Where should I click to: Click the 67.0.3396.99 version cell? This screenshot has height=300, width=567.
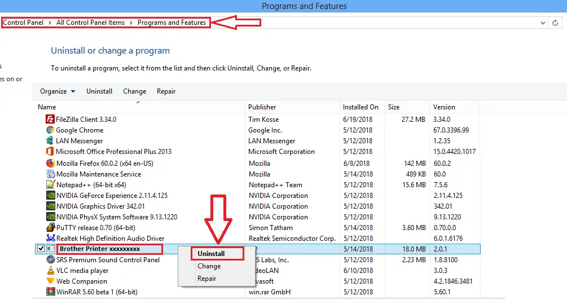point(451,130)
